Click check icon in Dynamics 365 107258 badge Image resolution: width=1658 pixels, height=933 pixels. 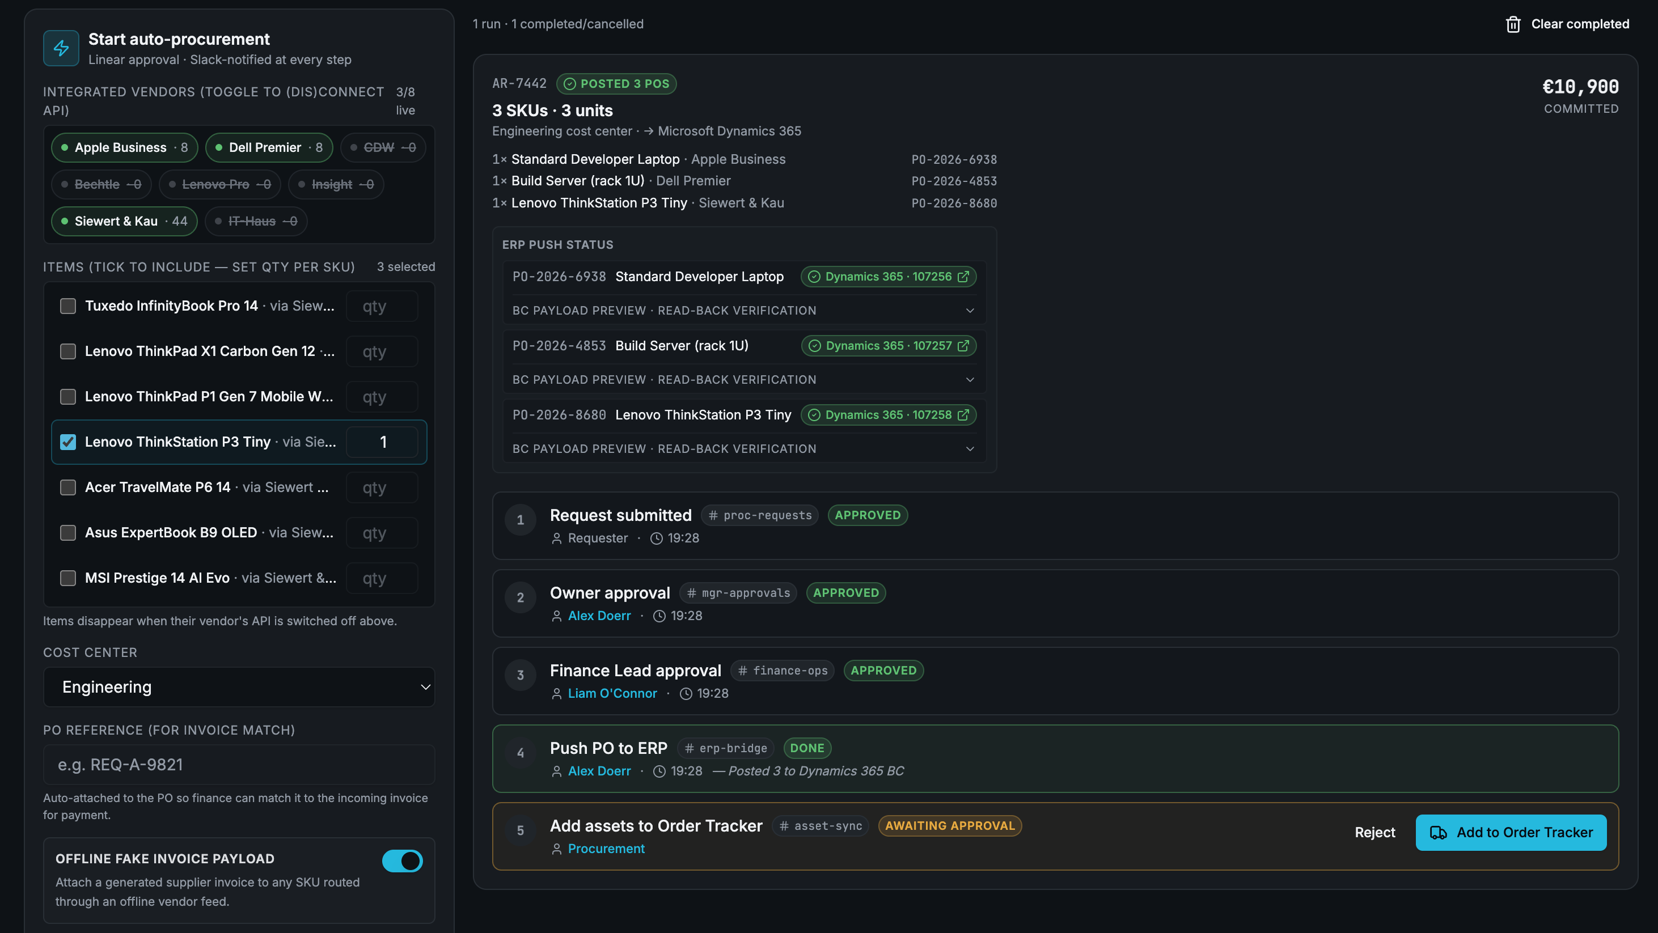pos(814,415)
